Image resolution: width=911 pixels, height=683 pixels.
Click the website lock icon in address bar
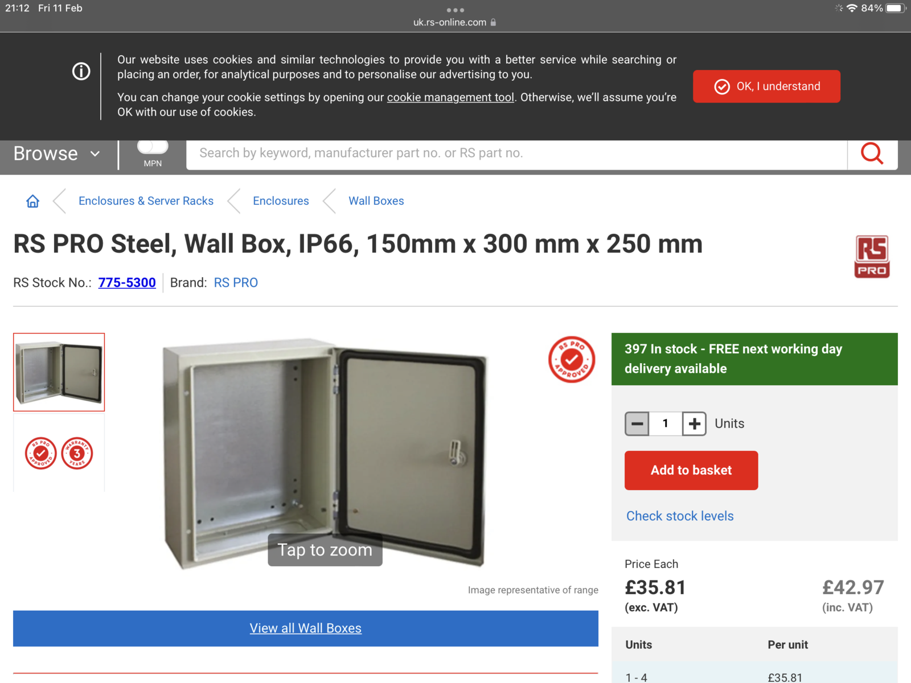pyautogui.click(x=493, y=22)
